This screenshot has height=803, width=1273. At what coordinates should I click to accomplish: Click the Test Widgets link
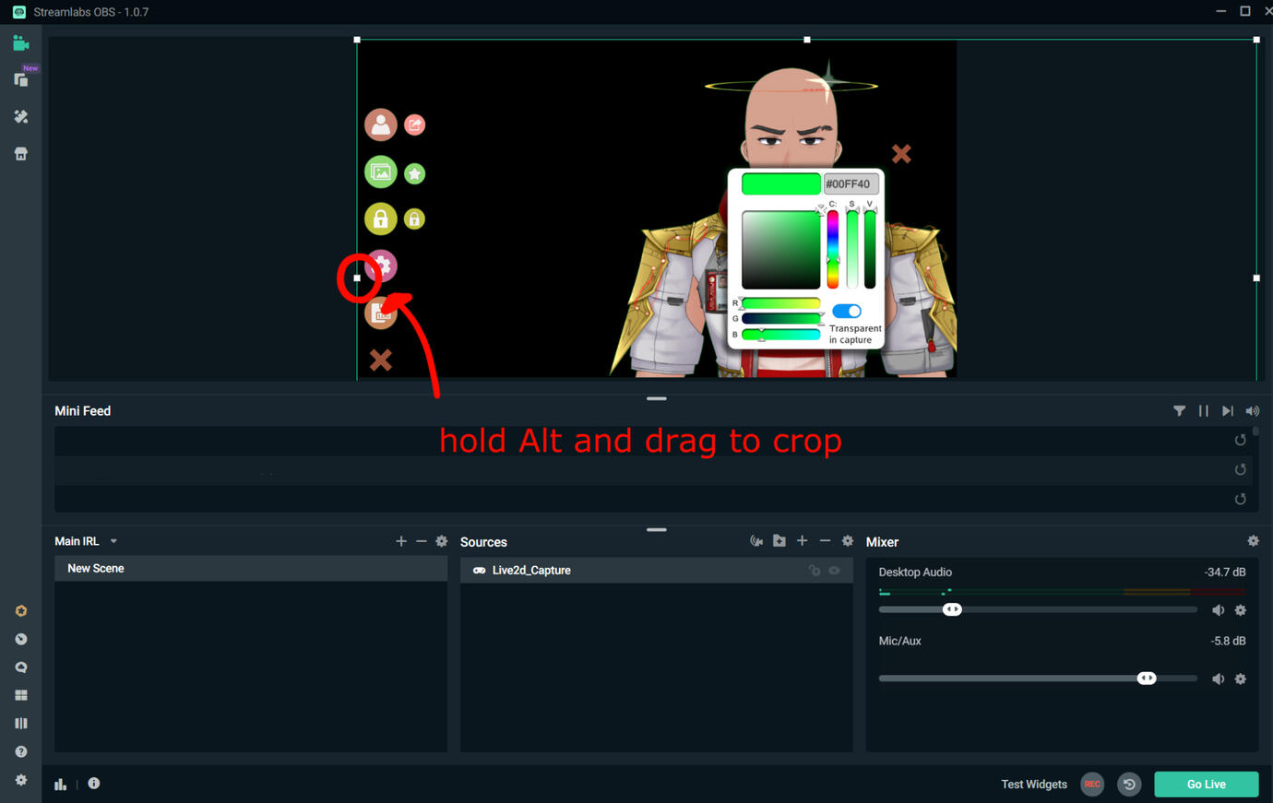coord(1033,785)
